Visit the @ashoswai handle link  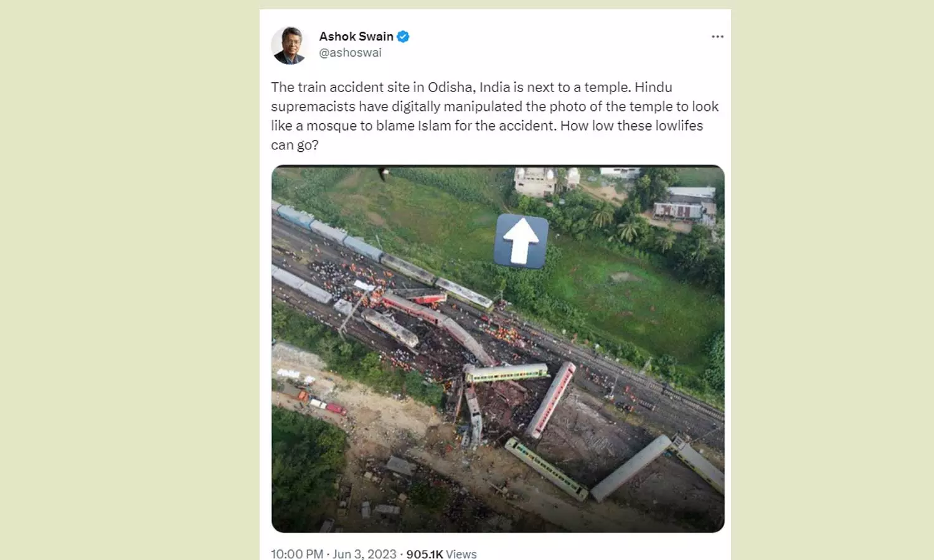(350, 53)
